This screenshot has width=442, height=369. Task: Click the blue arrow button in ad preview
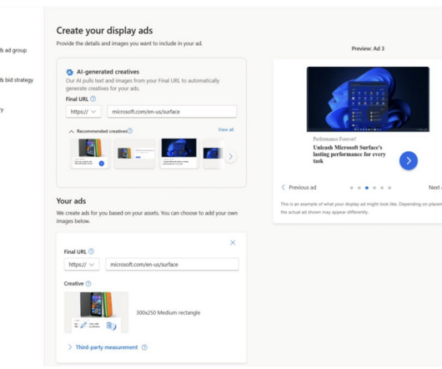pyautogui.click(x=409, y=160)
